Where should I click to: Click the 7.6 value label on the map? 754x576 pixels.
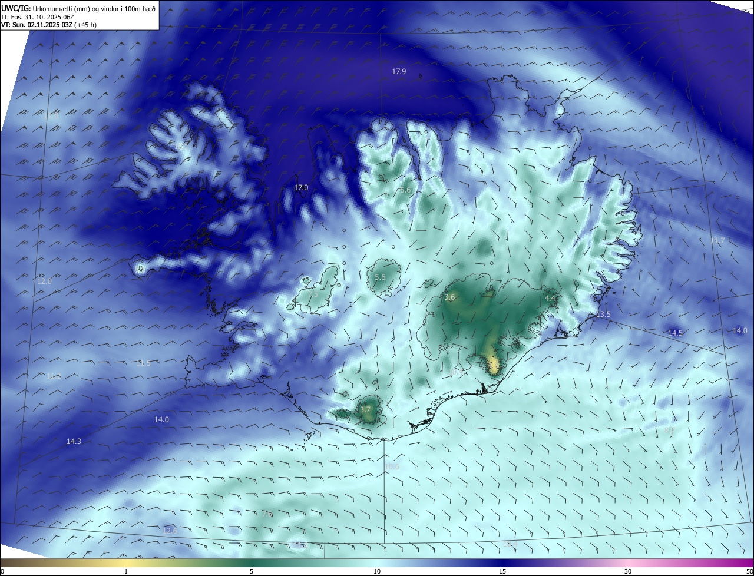tap(266, 514)
